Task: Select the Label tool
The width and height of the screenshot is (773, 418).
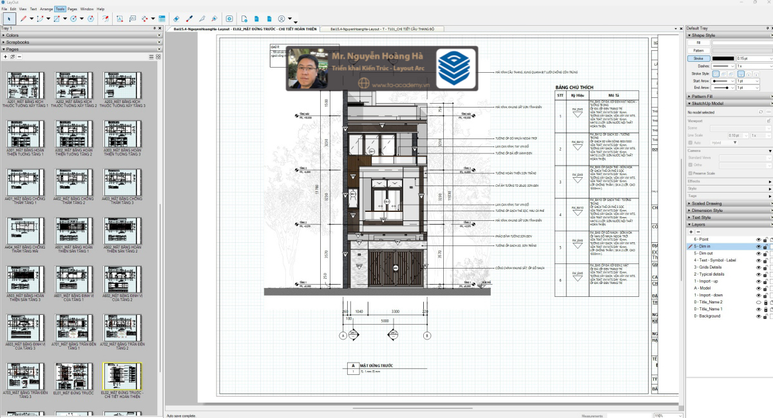Action: coord(132,19)
